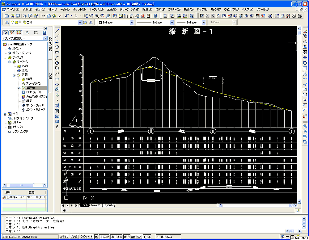Collapse the サーフェス tree node
The width and height of the screenshot is (309, 240).
[5, 57]
